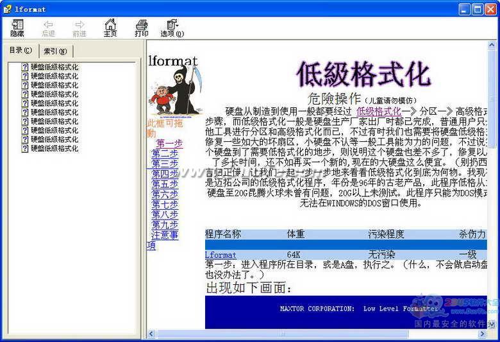The width and height of the screenshot is (500, 342).
Task: Open the 第四步 link
Action: tap(165, 174)
